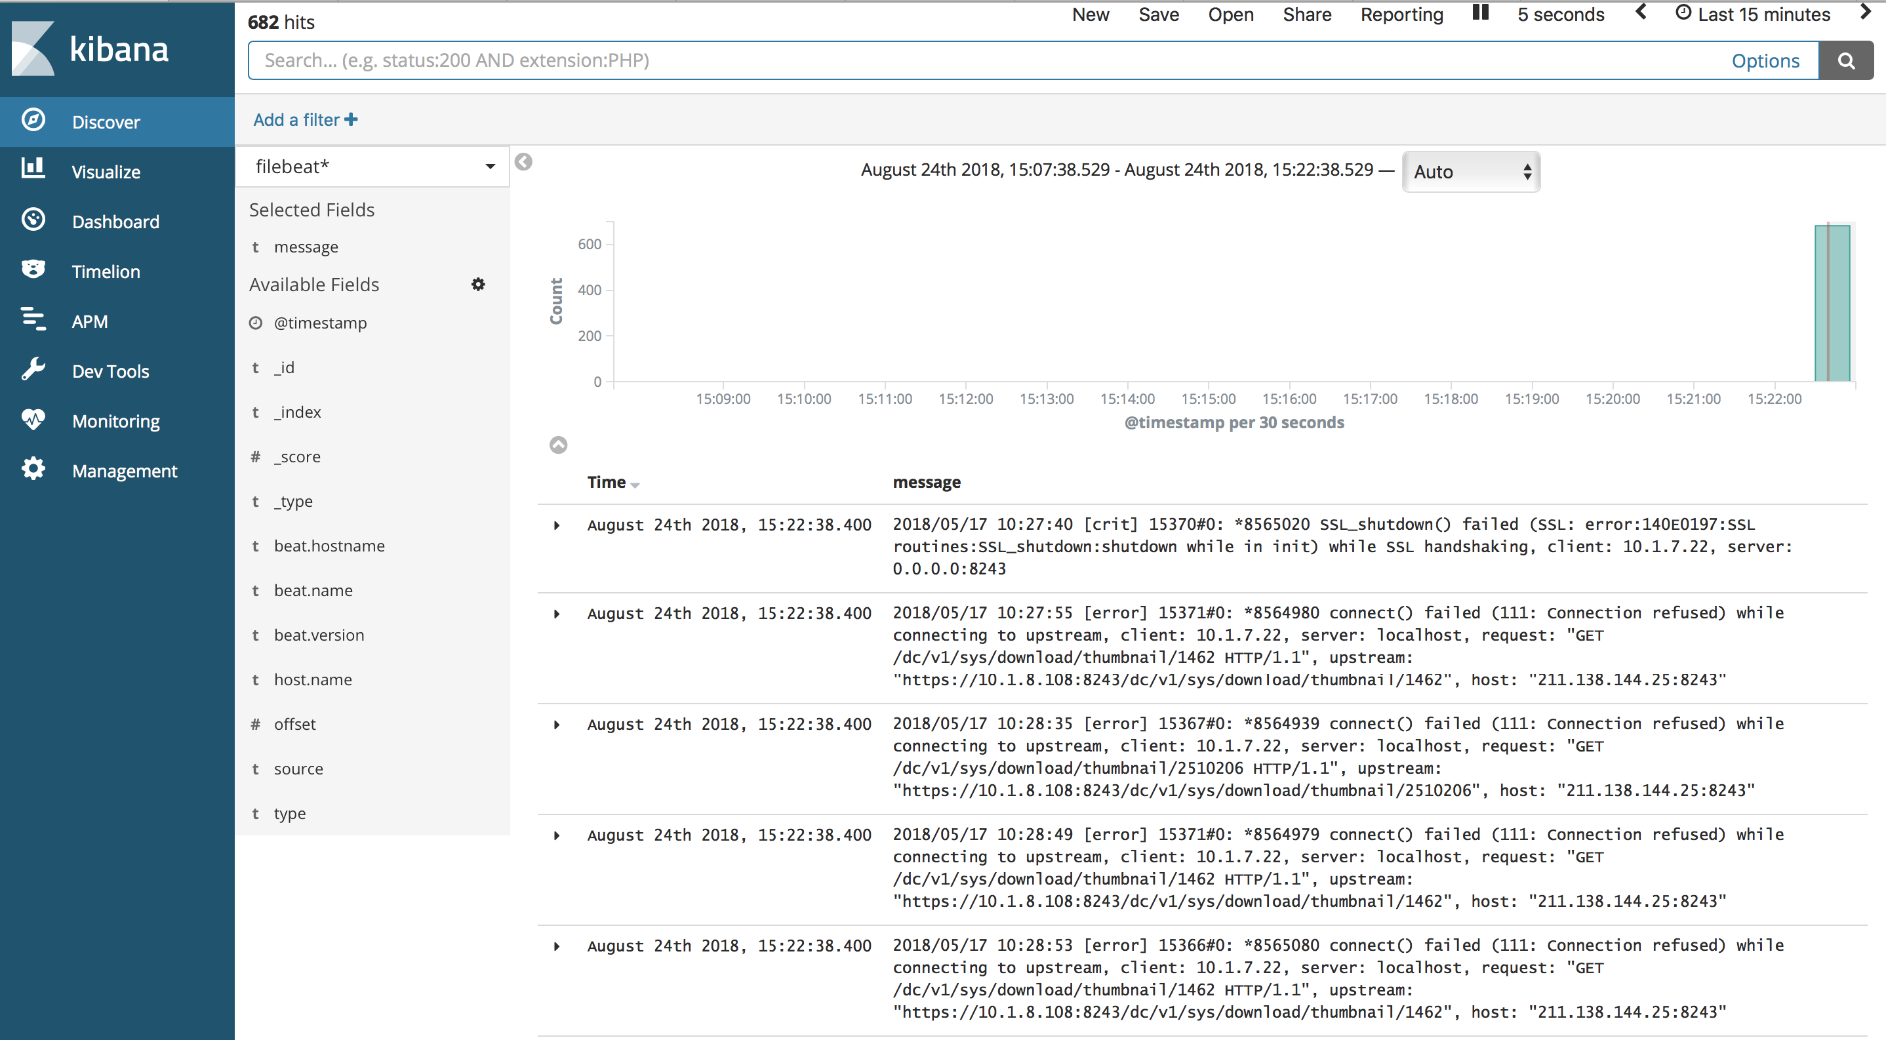Click clock icon next to Last 15 minutes

coord(1683,14)
